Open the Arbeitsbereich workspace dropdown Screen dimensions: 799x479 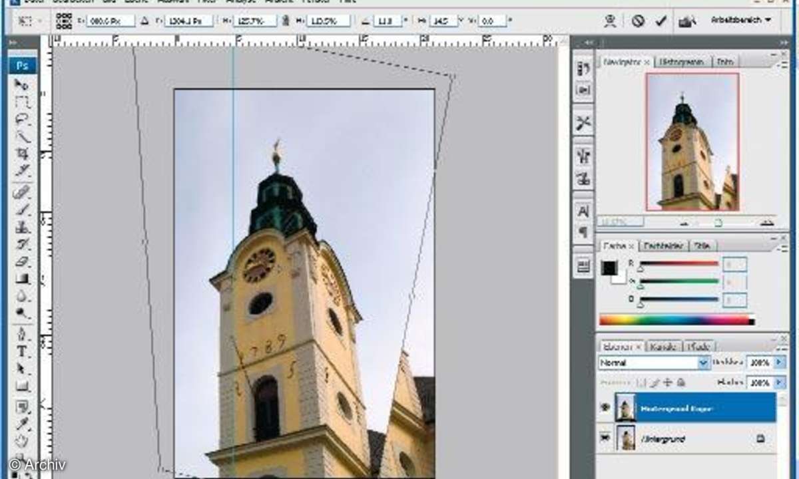pos(740,21)
